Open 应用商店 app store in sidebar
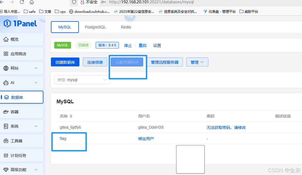Screen dimensions: 302x175 (22, 54)
